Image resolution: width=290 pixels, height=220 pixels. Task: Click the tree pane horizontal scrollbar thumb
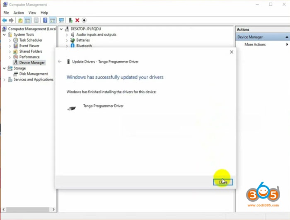(x=28, y=210)
